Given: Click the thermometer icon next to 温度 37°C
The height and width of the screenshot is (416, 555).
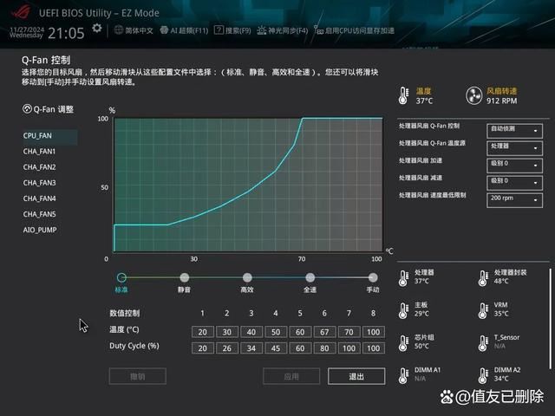Looking at the screenshot, I should 403,95.
